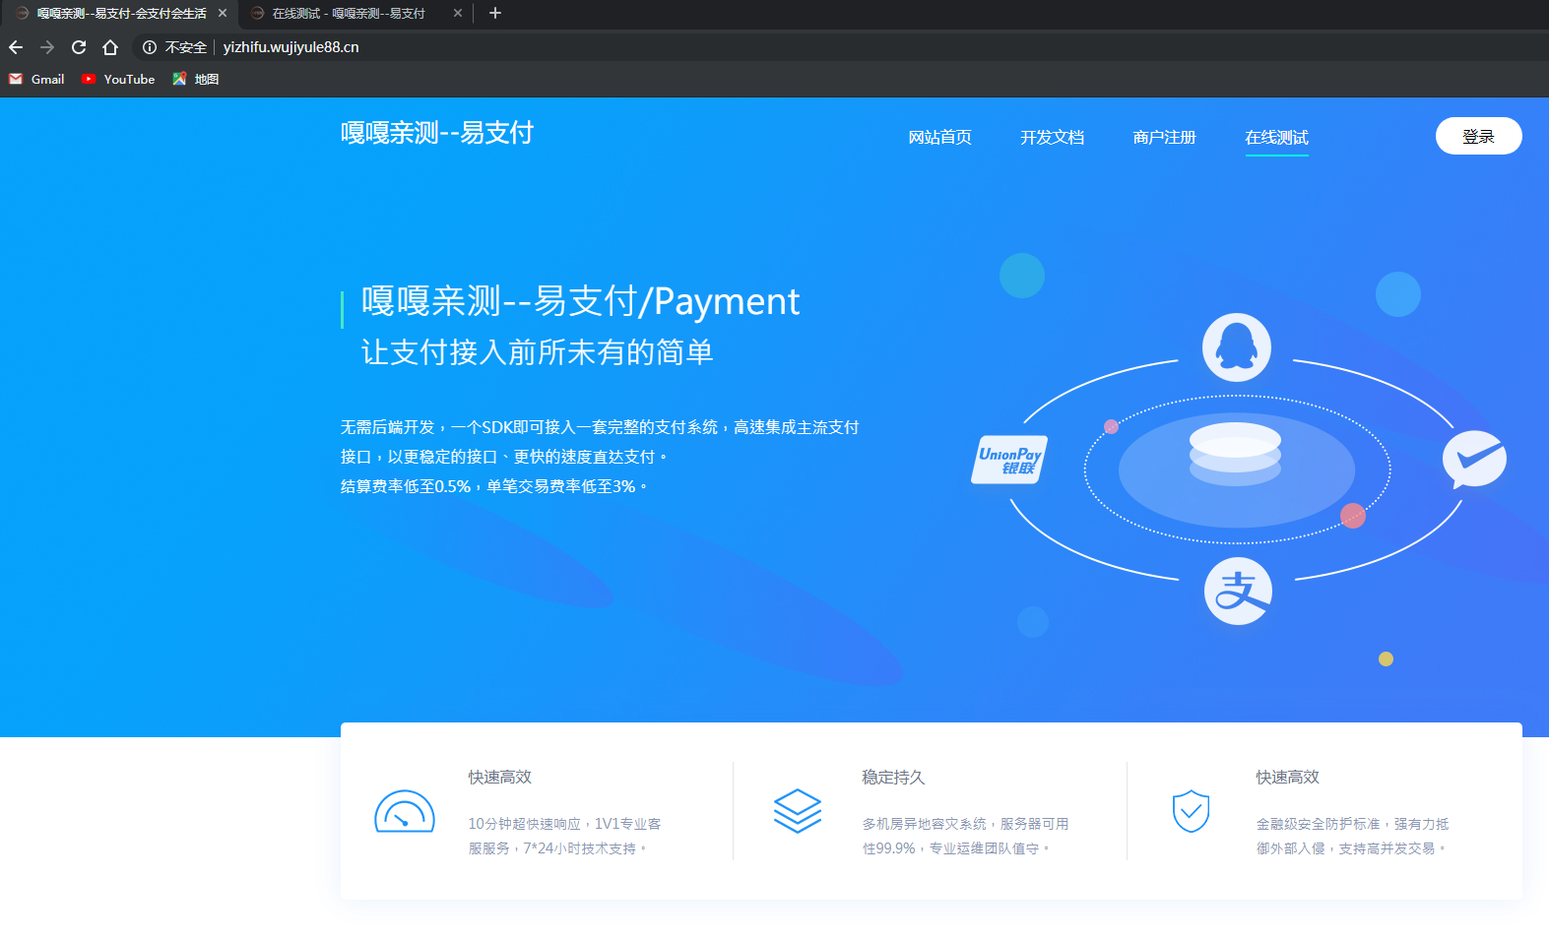Image resolution: width=1549 pixels, height=940 pixels.
Task: Switch to the 在线测试 browser tab
Action: click(x=349, y=13)
